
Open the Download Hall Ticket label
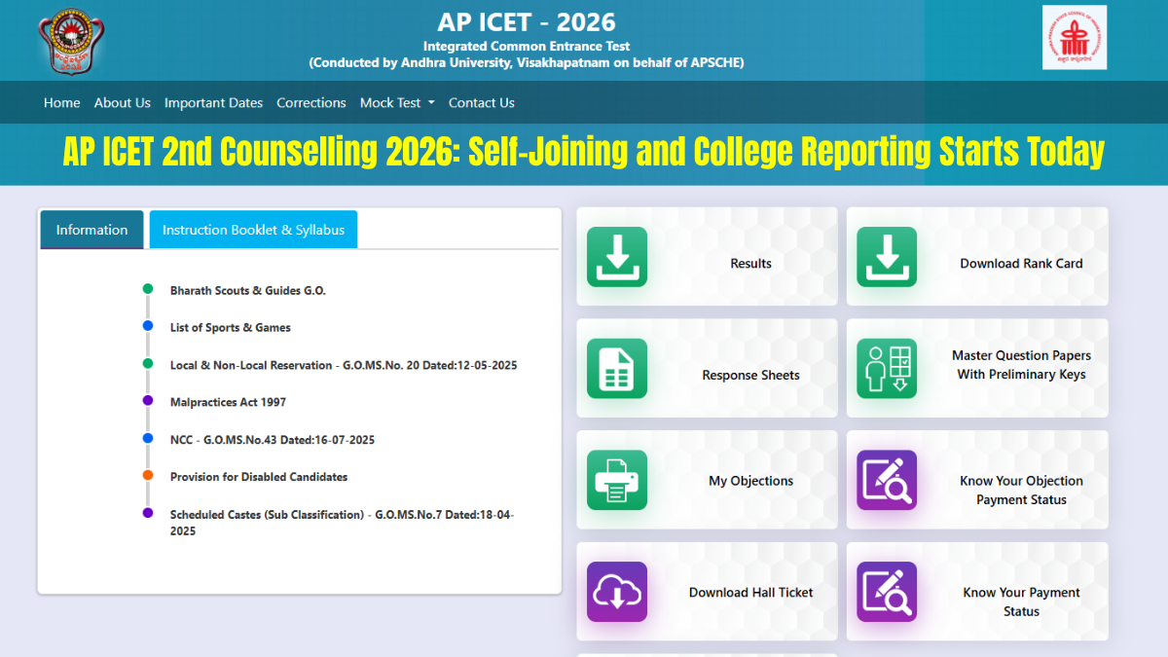pyautogui.click(x=751, y=593)
